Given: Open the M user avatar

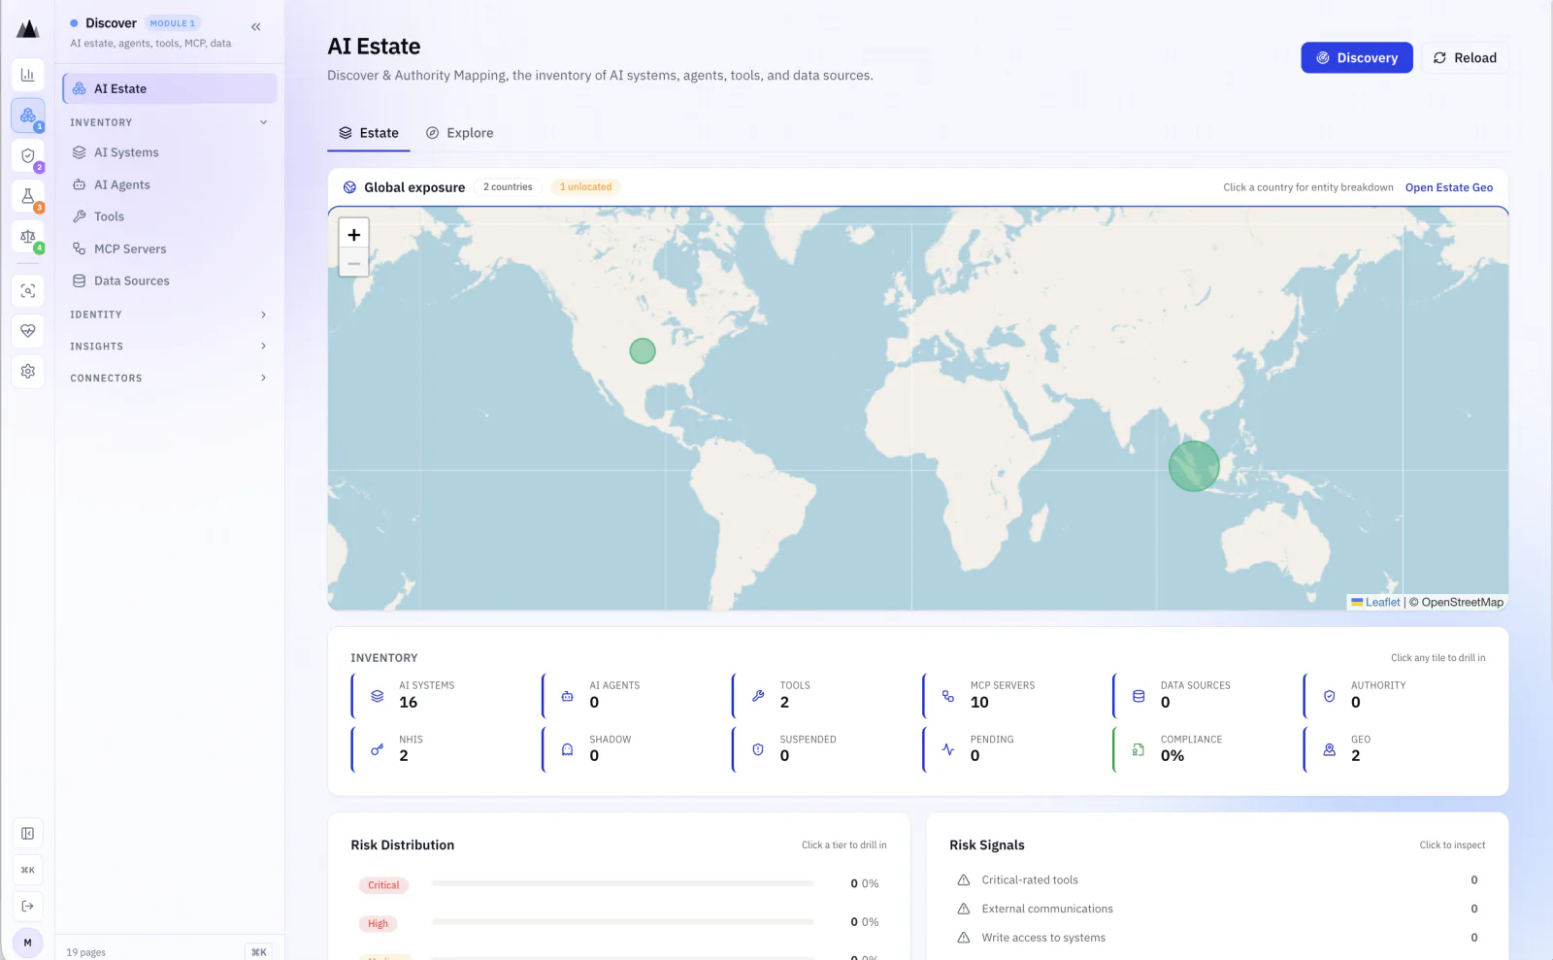Looking at the screenshot, I should [28, 943].
